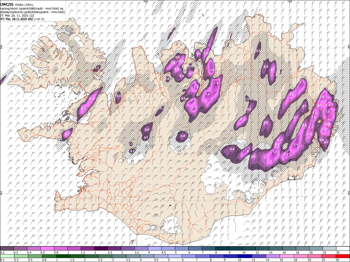Viewport: 350px width, 262px height.
Task: Pick the darkest green rain swatch between 1 and 1.5
Action: (x=63, y=256)
